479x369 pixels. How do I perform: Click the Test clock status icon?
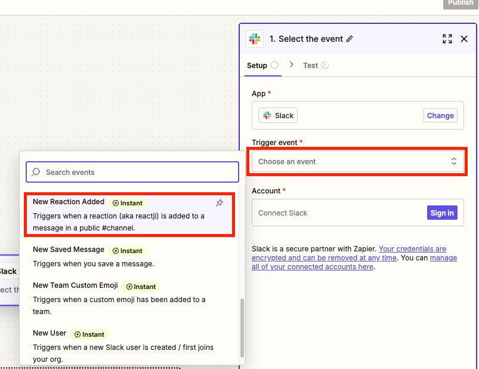pyautogui.click(x=325, y=65)
